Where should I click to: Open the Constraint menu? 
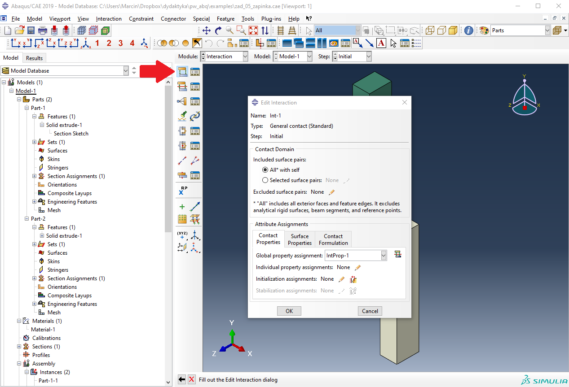pos(141,19)
